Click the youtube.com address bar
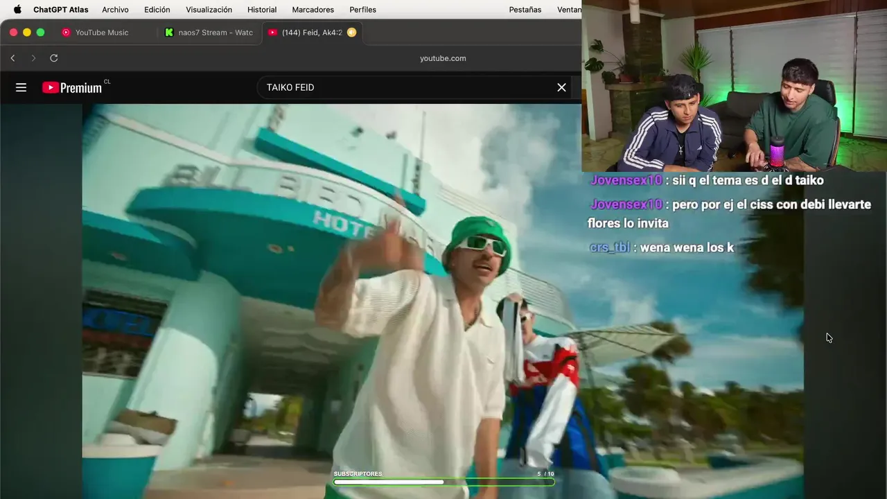887x499 pixels. point(443,58)
